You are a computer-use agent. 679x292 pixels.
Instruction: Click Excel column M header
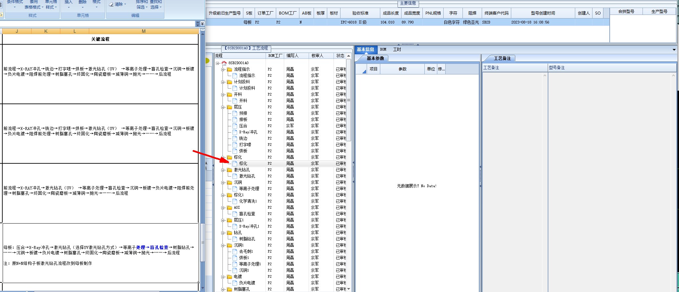[x=144, y=31]
